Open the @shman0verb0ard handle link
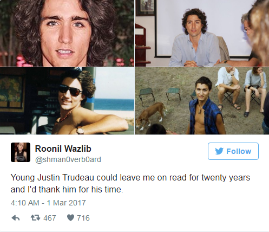Viewport: 269px width, 232px height. click(x=68, y=159)
